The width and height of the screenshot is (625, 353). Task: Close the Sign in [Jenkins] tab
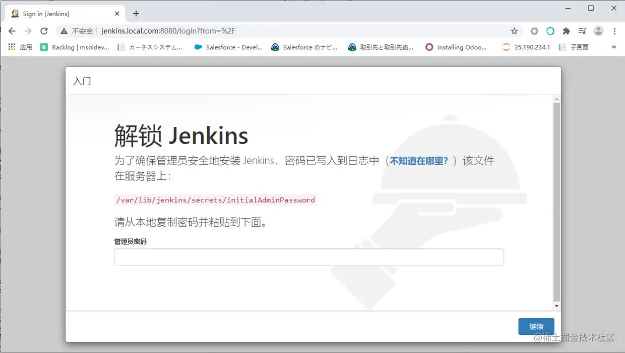(x=117, y=14)
